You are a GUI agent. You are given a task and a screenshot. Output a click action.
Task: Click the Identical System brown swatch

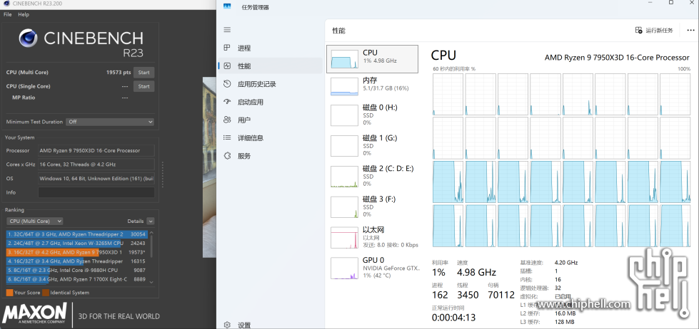tap(46, 293)
